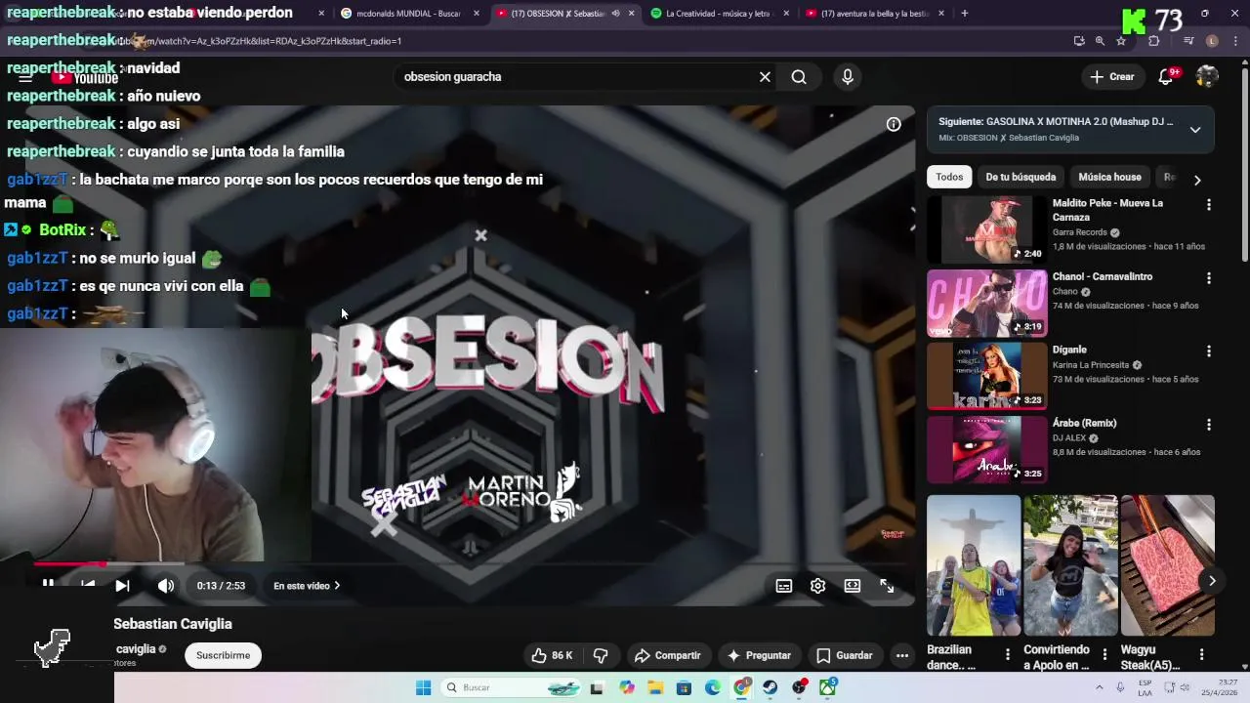This screenshot has width=1250, height=703.
Task: Open Windows Start menu
Action: pyautogui.click(x=423, y=687)
